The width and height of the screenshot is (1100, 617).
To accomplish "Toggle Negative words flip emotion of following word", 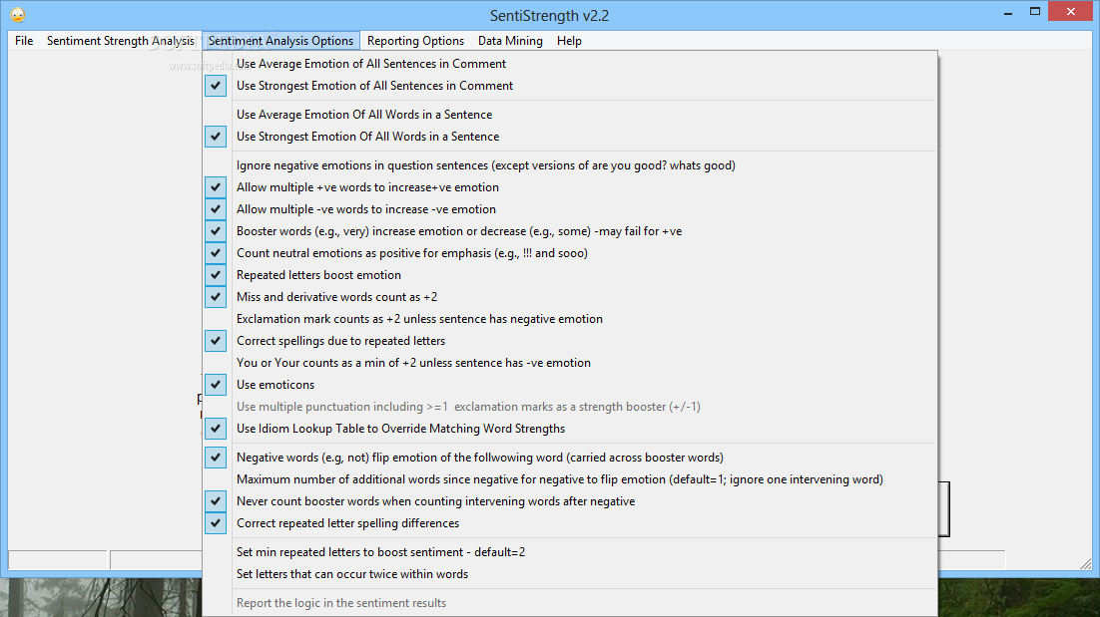I will point(570,458).
